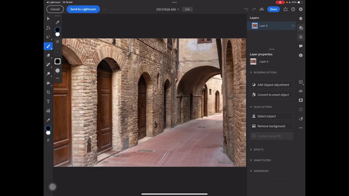Viewport: 349px width, 196px height.
Task: Click Select subject quick action
Action: click(272, 116)
